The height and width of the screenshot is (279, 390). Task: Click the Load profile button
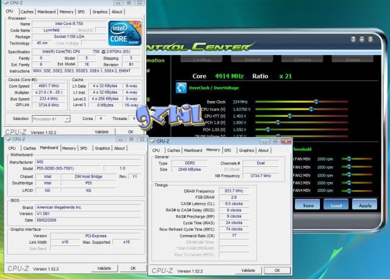(x=336, y=205)
